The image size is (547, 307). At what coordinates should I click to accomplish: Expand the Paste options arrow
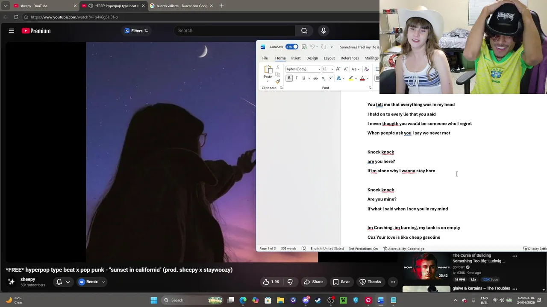268,81
